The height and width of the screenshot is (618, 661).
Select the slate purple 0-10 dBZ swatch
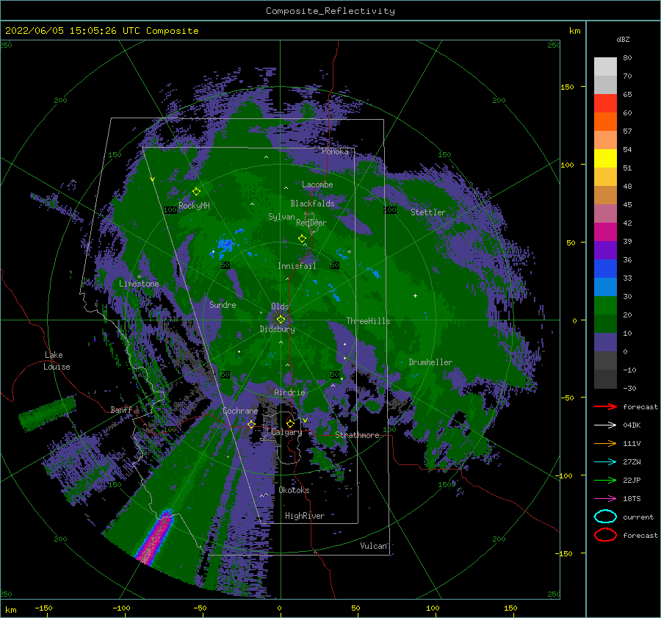tap(605, 342)
